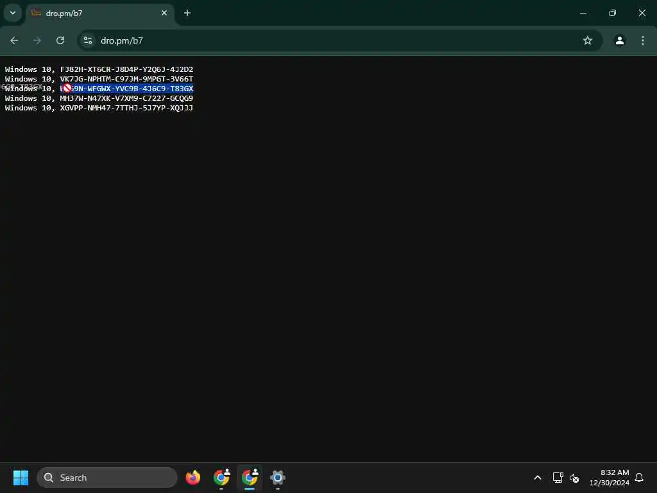The image size is (657, 493).
Task: Open the Windows Start menu
Action: click(21, 478)
